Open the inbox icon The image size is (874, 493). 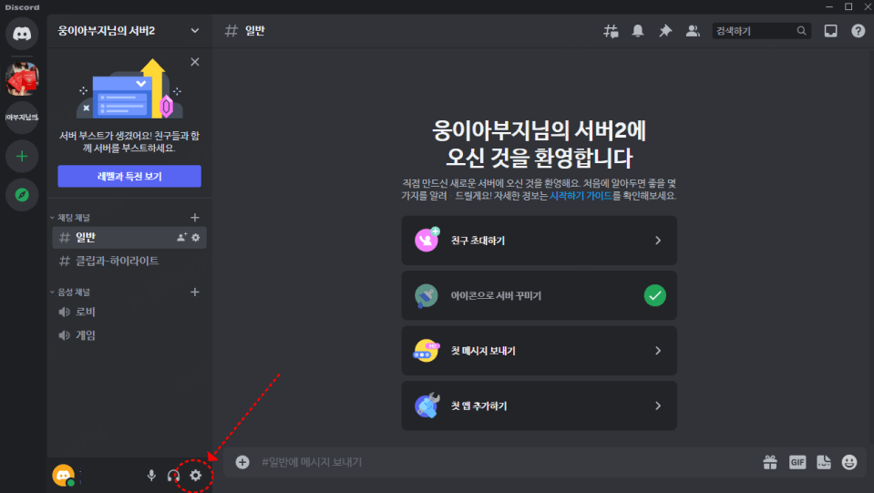point(830,31)
